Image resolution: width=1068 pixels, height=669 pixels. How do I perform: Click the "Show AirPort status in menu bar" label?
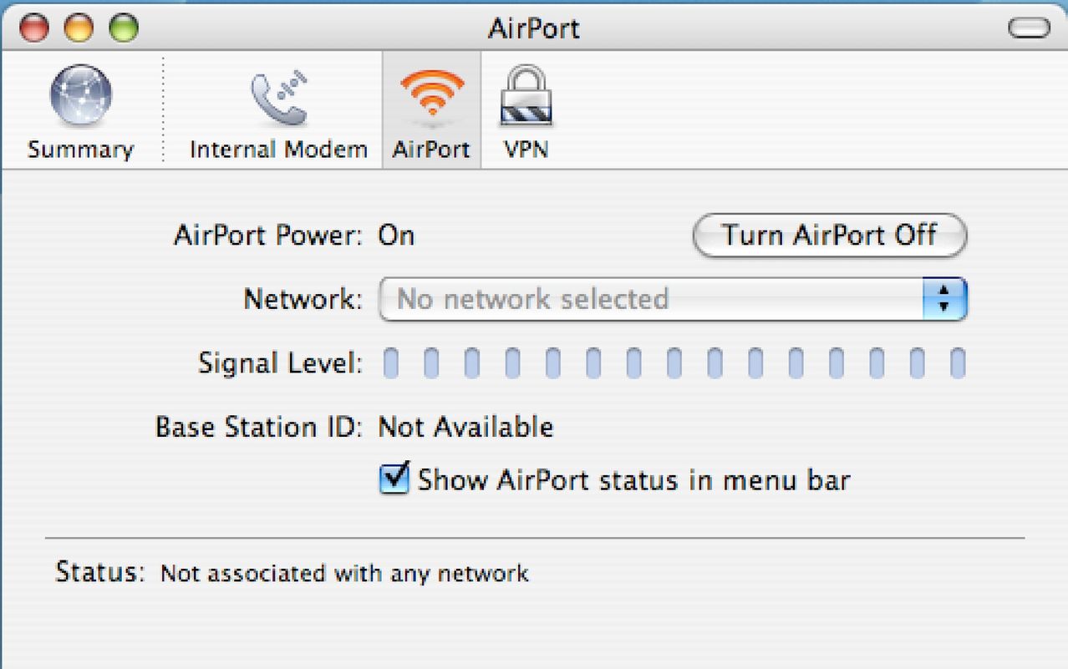coord(633,480)
